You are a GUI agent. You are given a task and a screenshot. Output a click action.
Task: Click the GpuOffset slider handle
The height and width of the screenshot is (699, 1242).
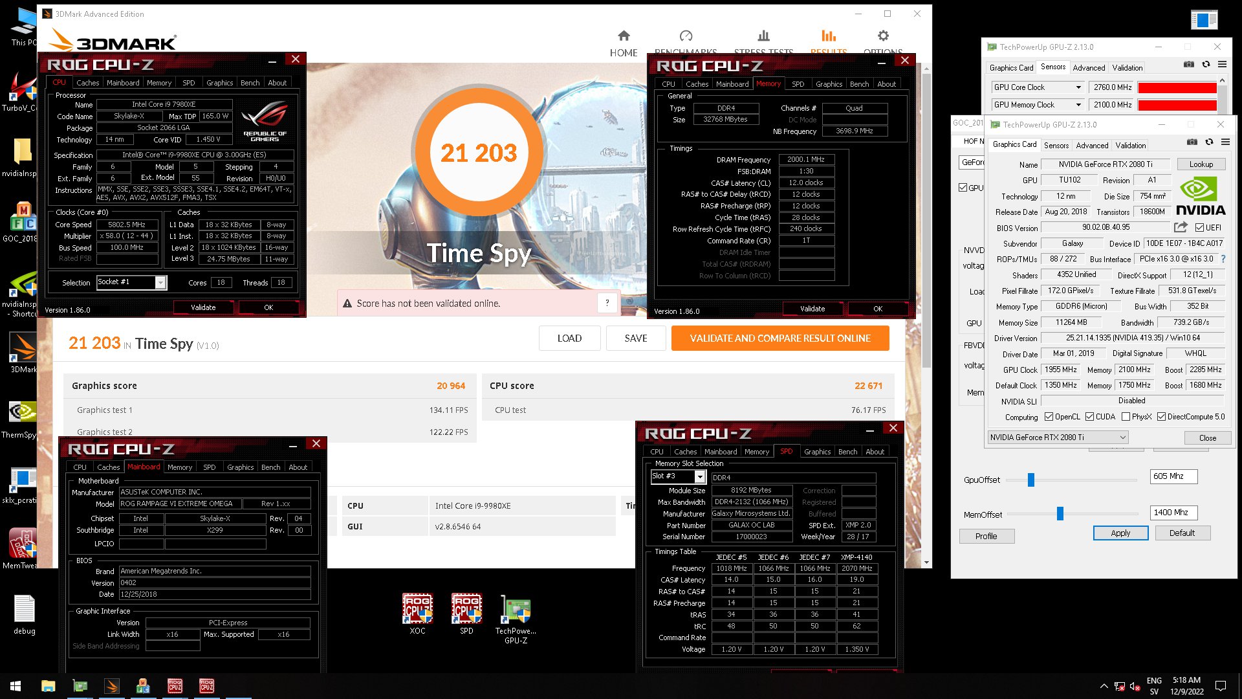point(1031,480)
